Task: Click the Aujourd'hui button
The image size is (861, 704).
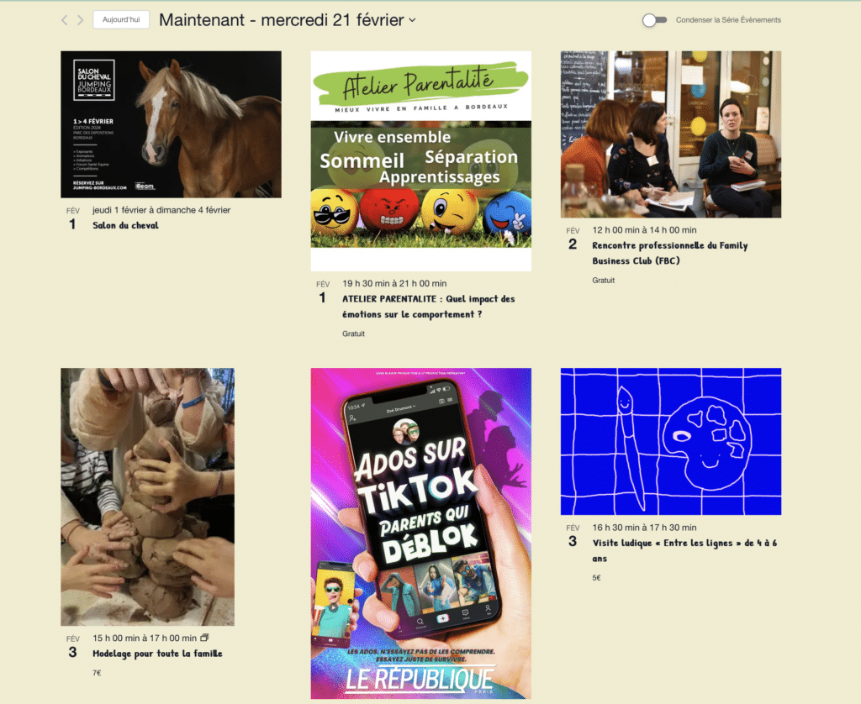Action: click(x=121, y=20)
